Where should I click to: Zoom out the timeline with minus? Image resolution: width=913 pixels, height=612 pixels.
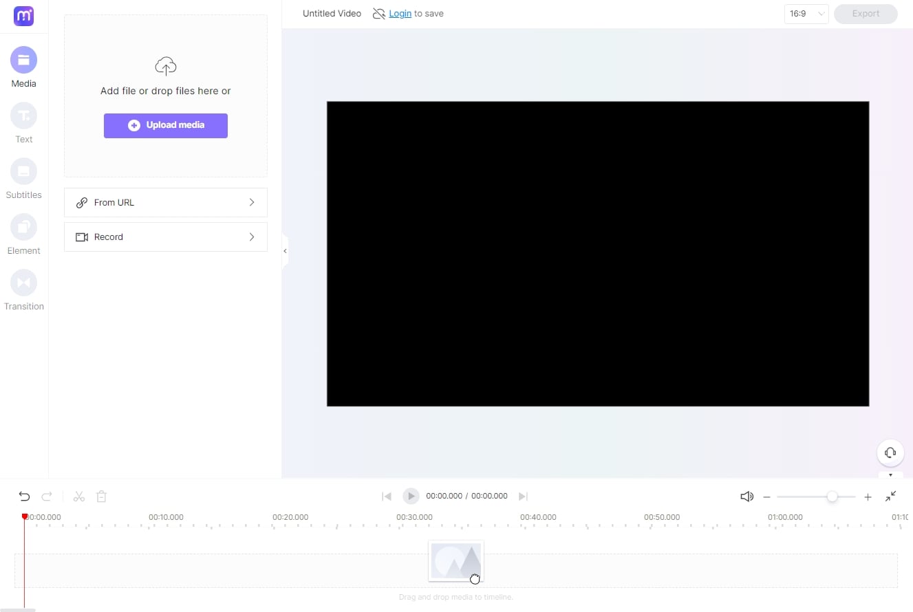(x=767, y=496)
